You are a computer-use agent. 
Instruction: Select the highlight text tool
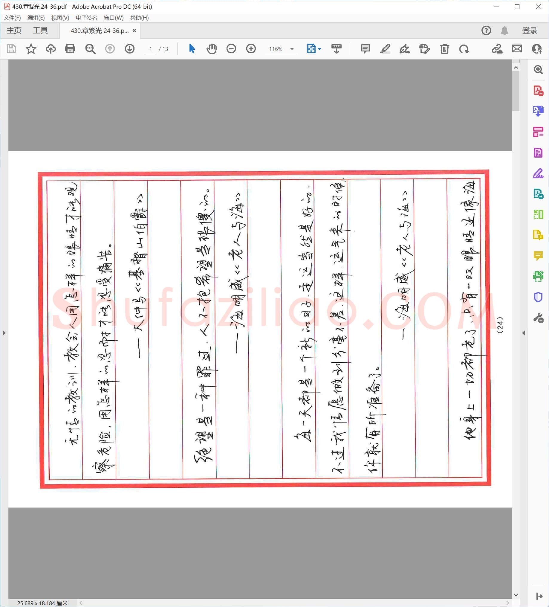point(385,49)
